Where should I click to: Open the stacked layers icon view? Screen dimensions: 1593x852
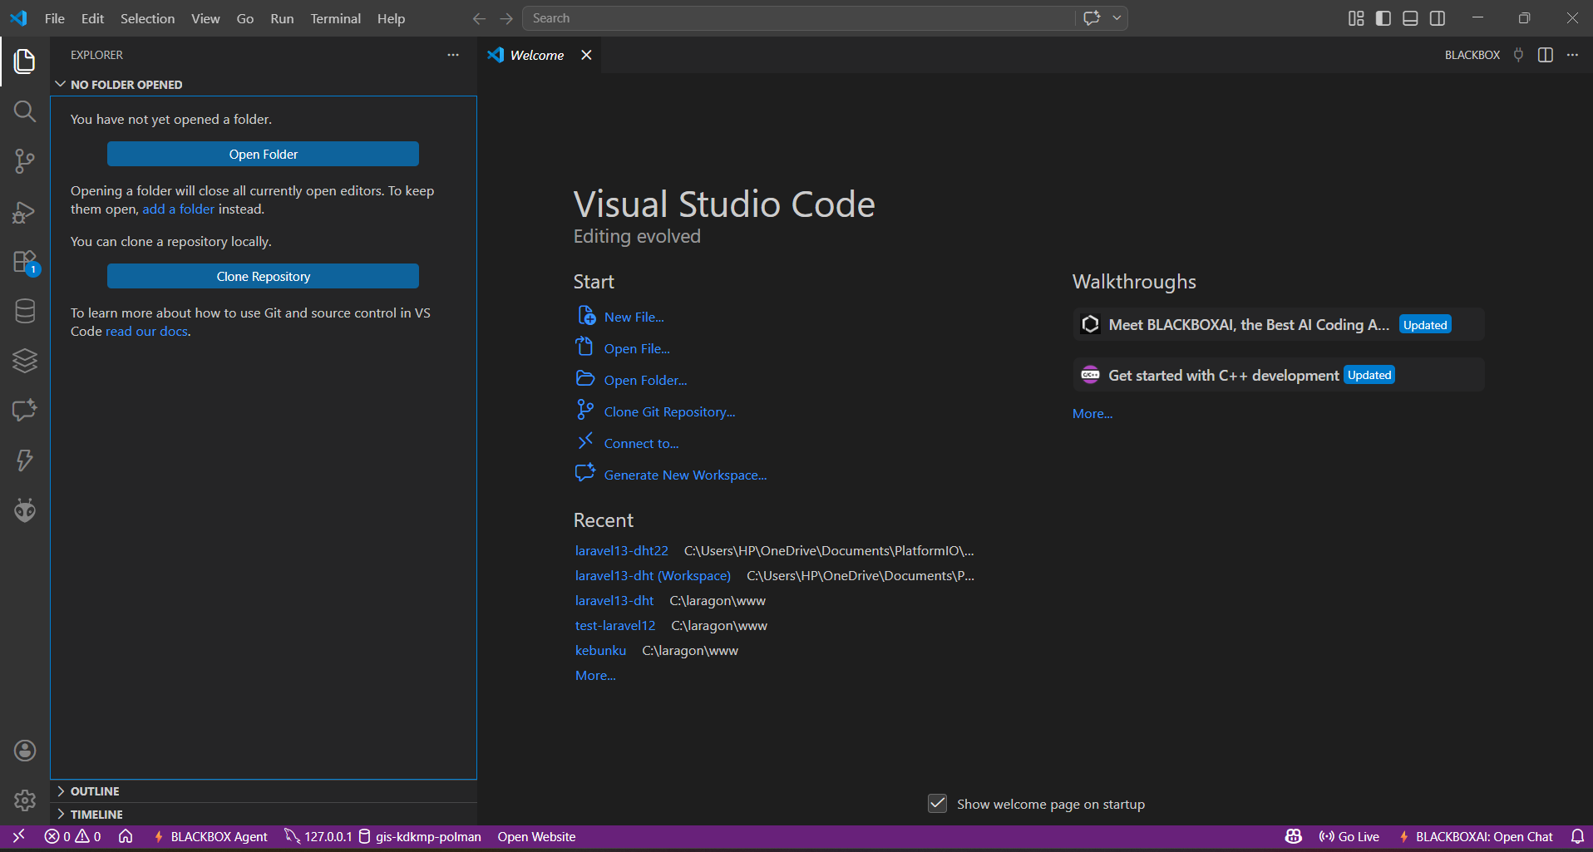pos(25,361)
